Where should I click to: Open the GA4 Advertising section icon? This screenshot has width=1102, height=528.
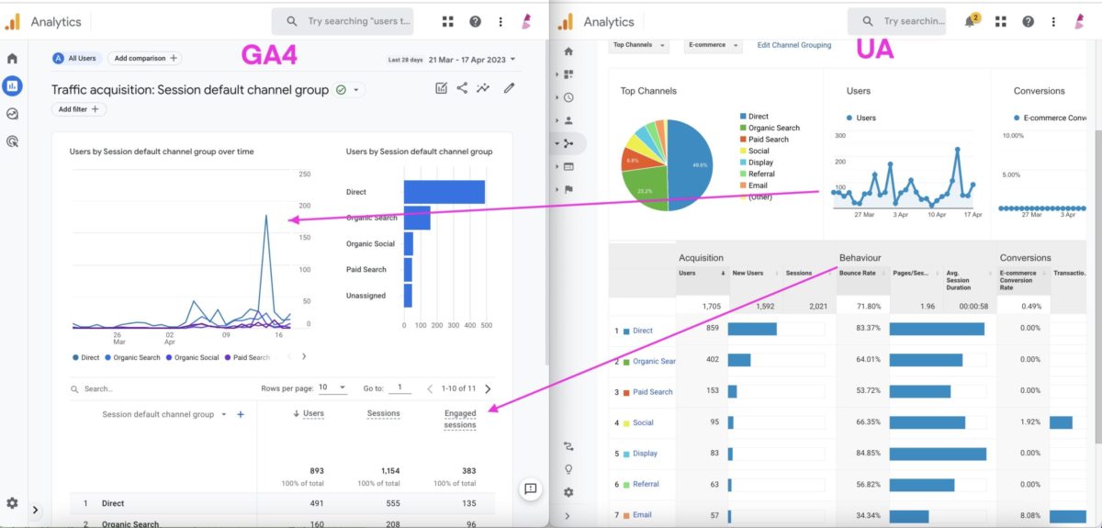[x=13, y=142]
